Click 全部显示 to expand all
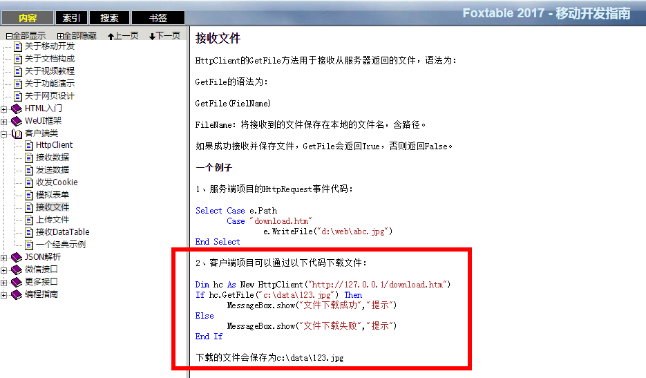The height and width of the screenshot is (378, 646). (26, 36)
